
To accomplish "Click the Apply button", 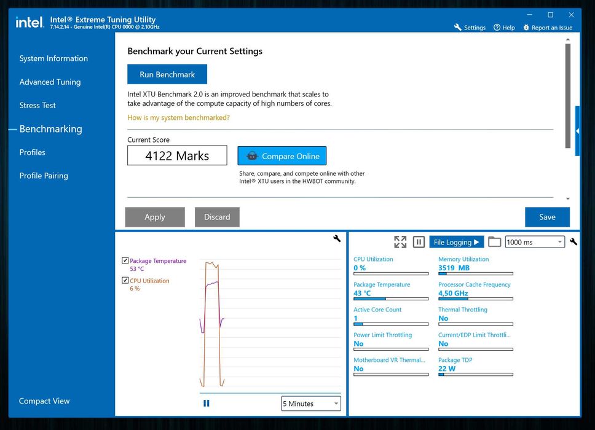I will (155, 217).
